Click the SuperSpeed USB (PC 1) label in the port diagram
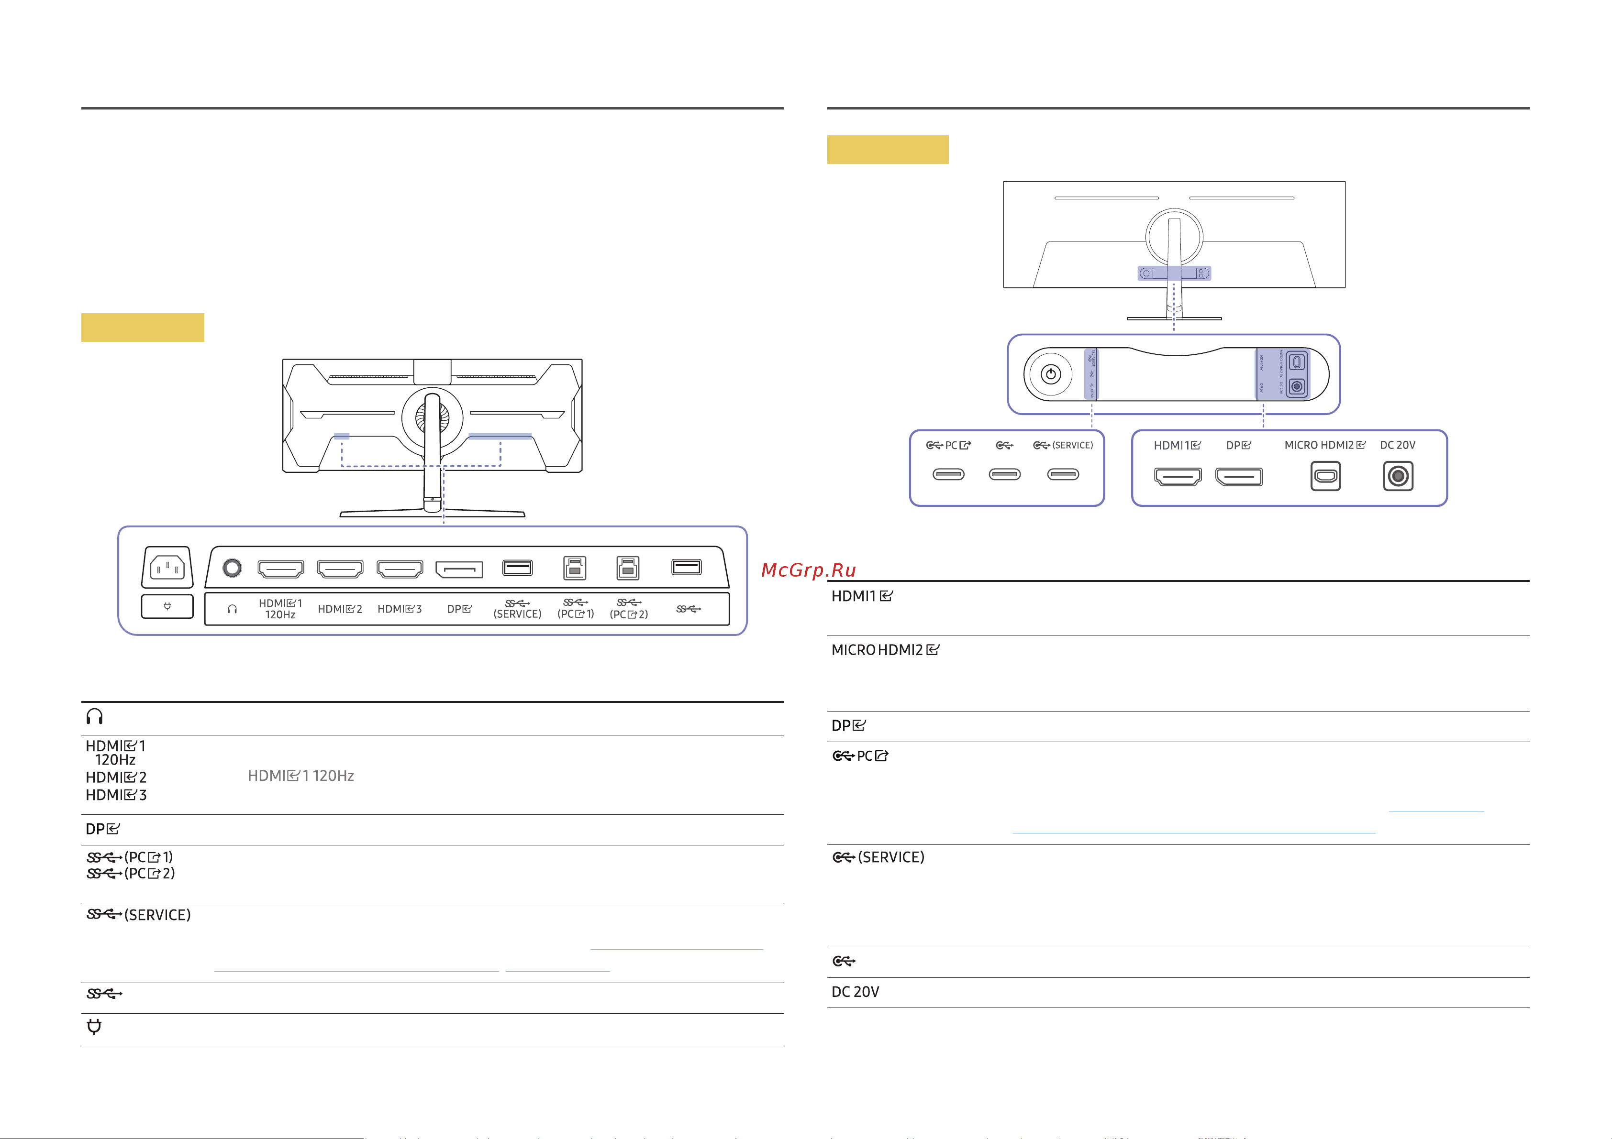 tap(575, 608)
